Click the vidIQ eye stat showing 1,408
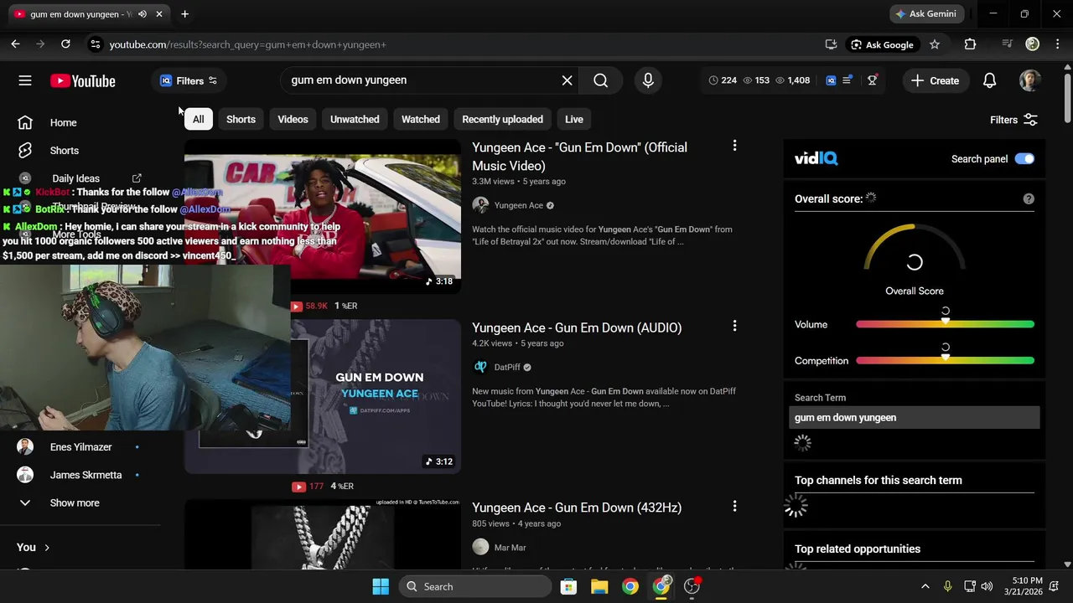Screen dimensions: 1073x603 coord(793,80)
